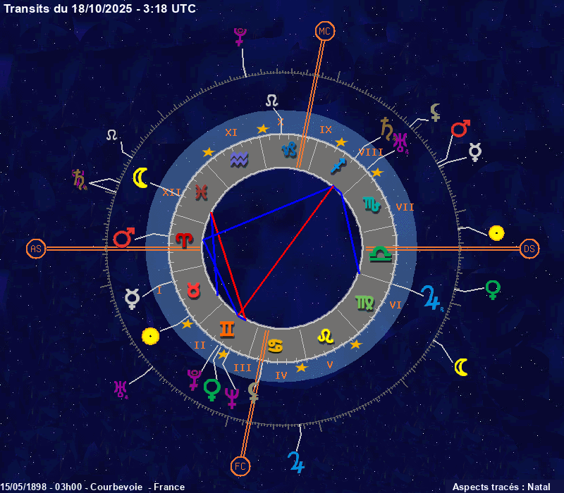Click the "Transits du 18/10/2025" title text
Viewport: 564px width, 493px height.
coord(100,8)
